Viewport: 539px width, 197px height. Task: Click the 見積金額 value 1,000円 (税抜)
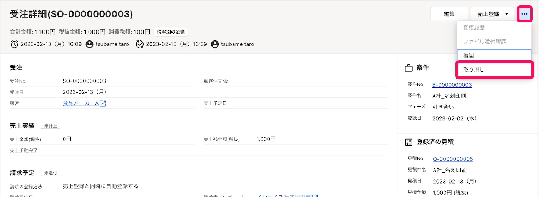pyautogui.click(x=450, y=192)
